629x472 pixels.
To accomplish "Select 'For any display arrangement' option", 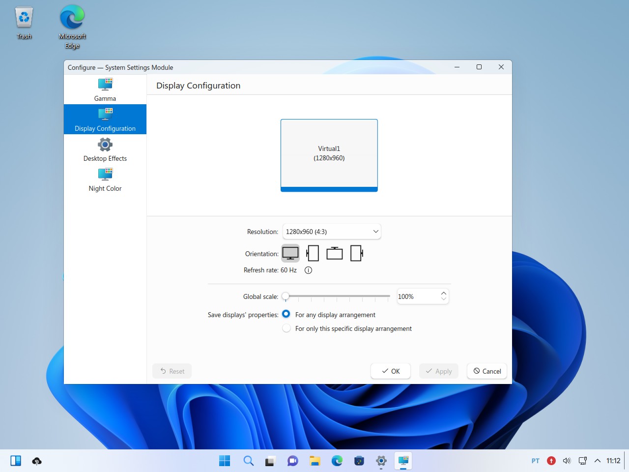I will [x=286, y=314].
